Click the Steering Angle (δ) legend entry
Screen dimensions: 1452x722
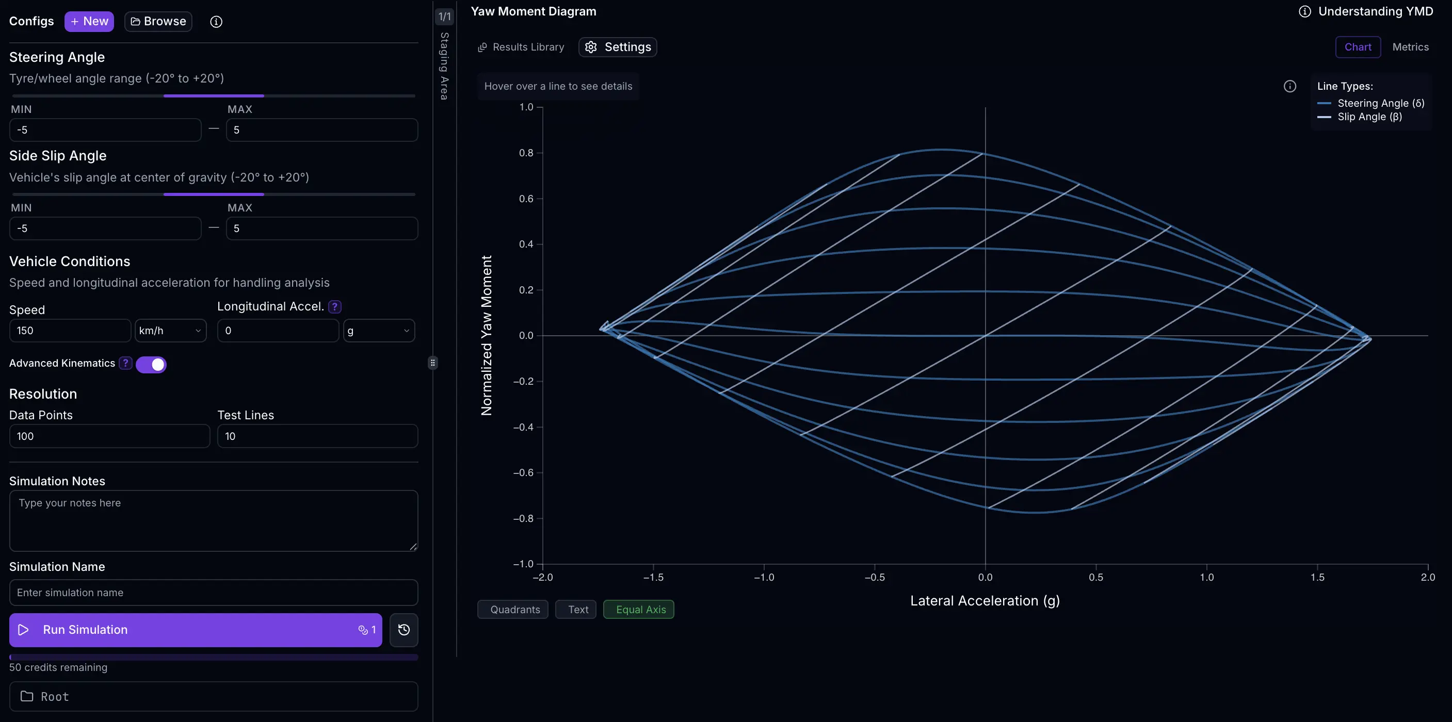point(1371,103)
